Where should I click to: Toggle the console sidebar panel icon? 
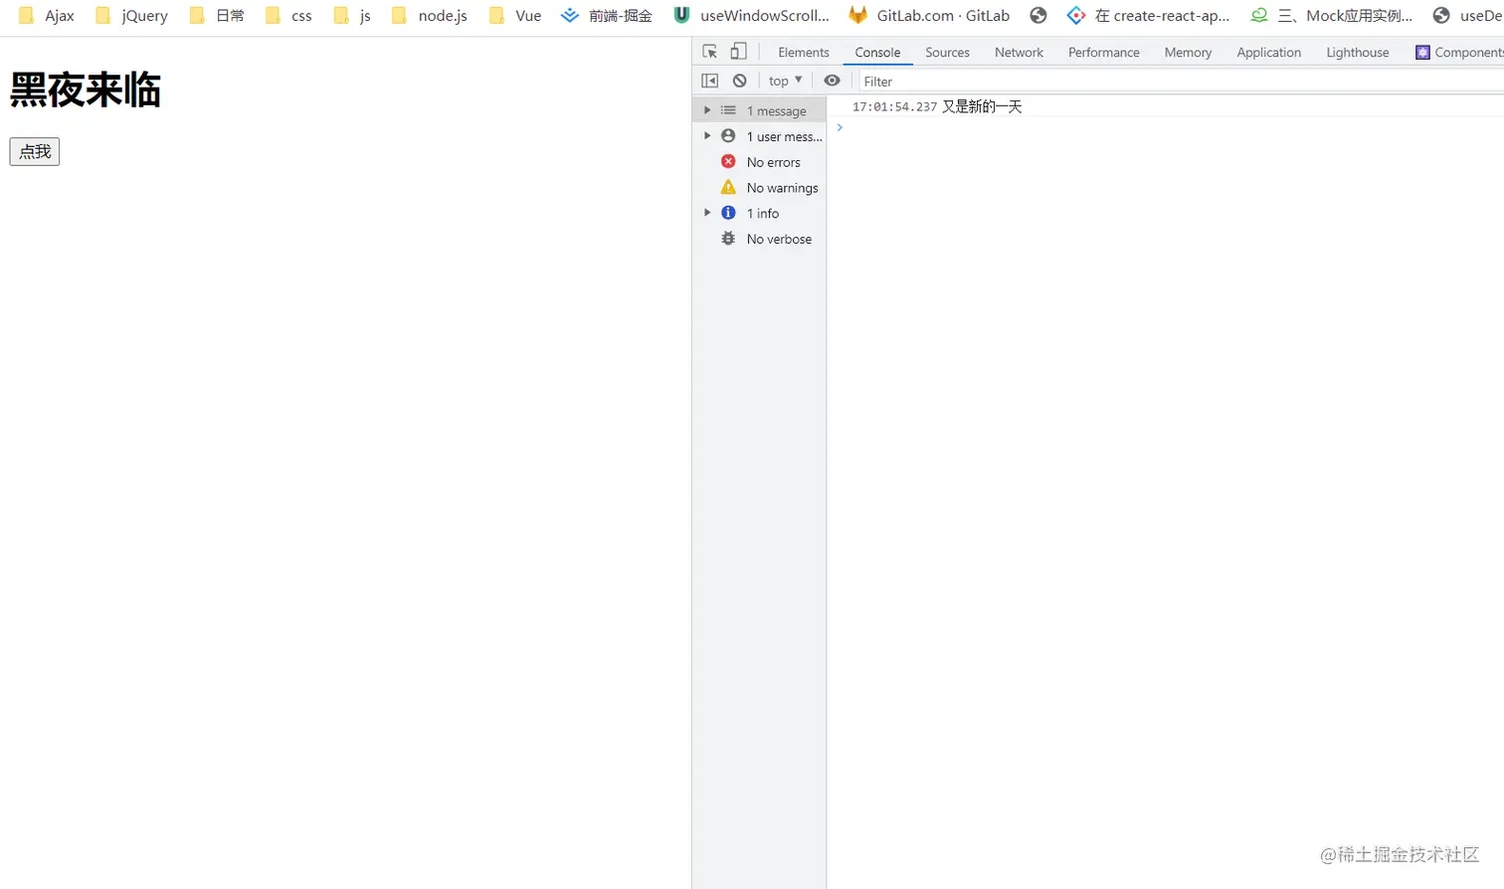point(709,81)
